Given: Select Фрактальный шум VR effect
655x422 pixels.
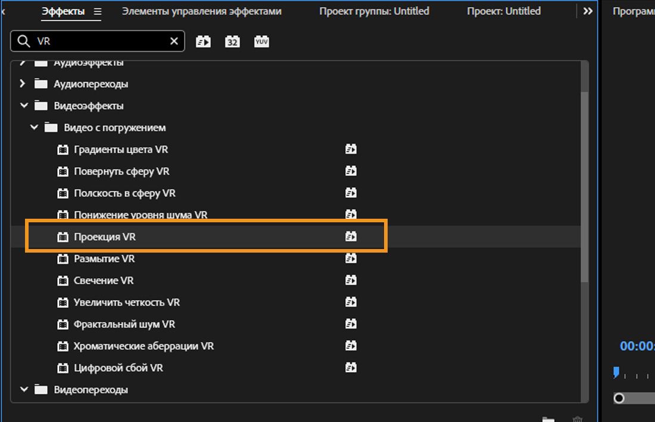Looking at the screenshot, I should 124,324.
